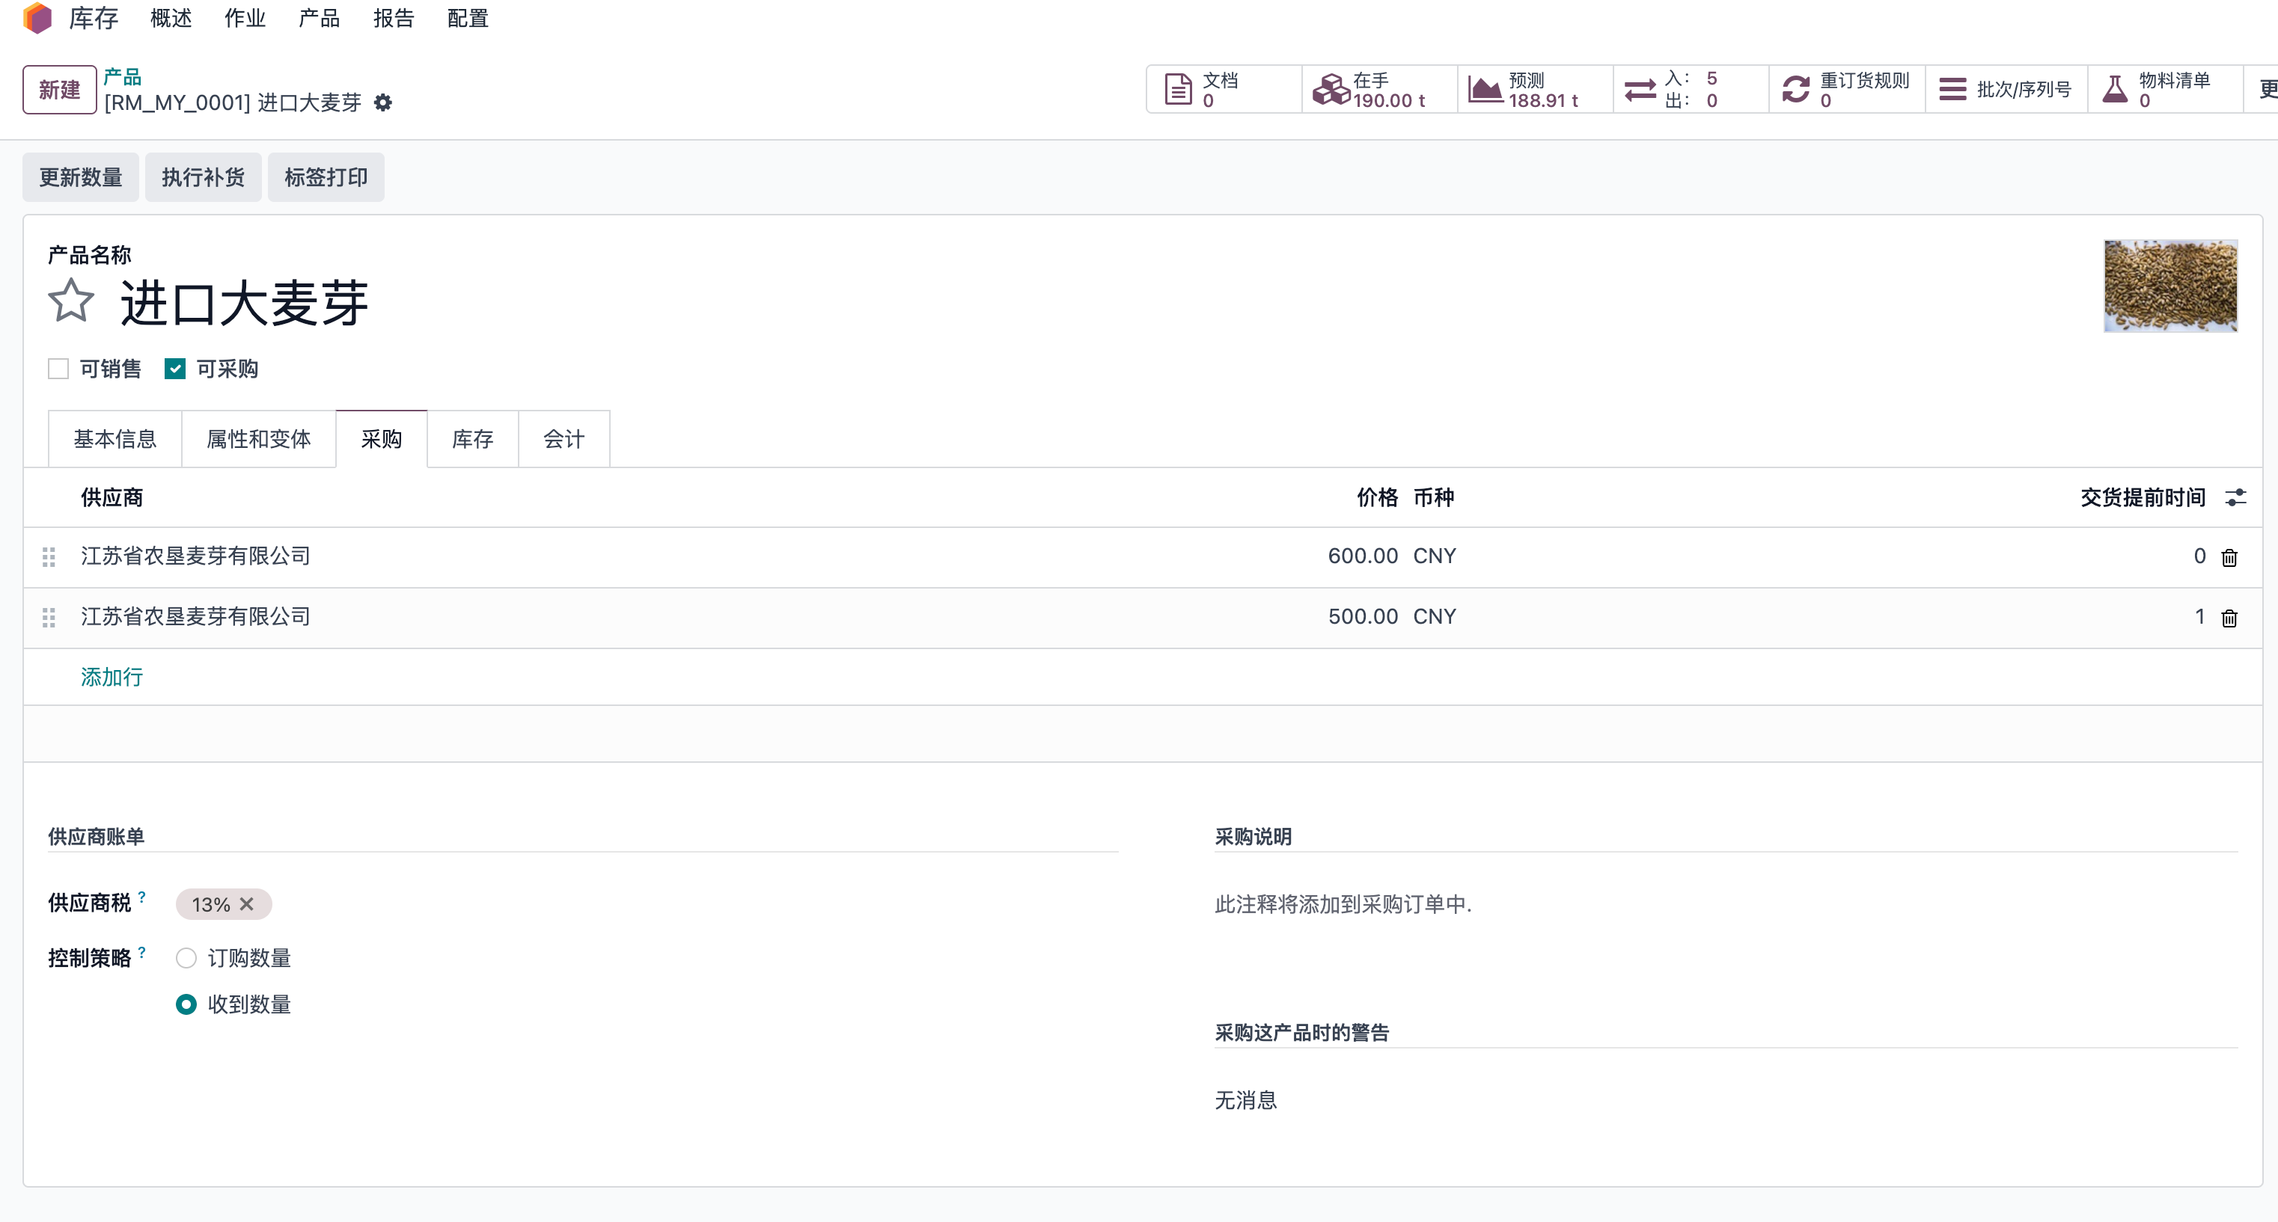
Task: Open the 配置 menu
Action: point(468,18)
